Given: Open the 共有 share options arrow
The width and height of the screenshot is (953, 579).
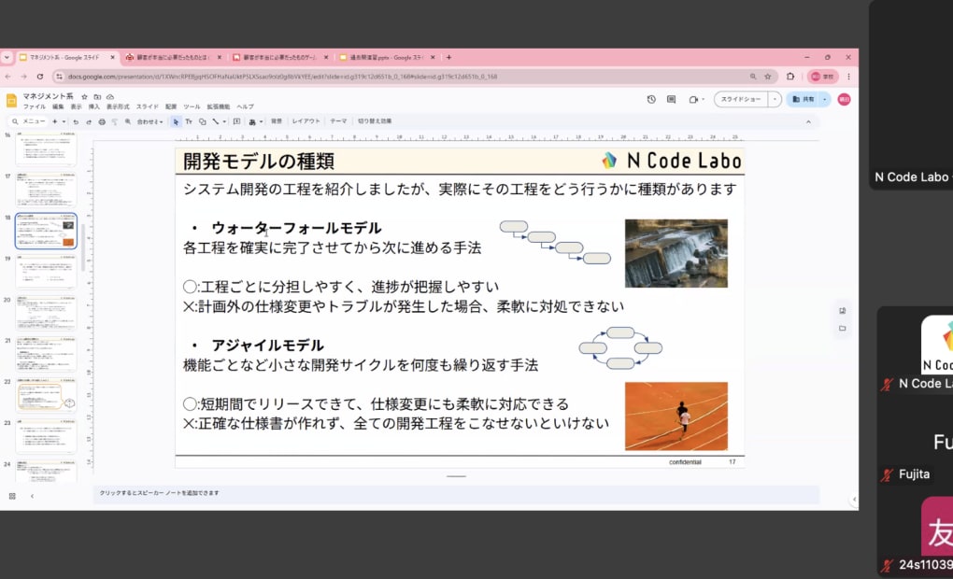Looking at the screenshot, I should coord(824,99).
